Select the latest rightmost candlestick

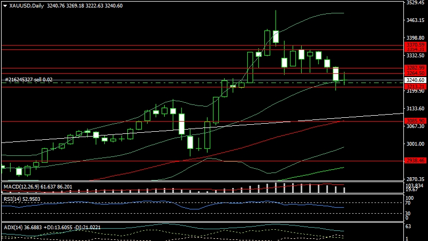coord(344,78)
